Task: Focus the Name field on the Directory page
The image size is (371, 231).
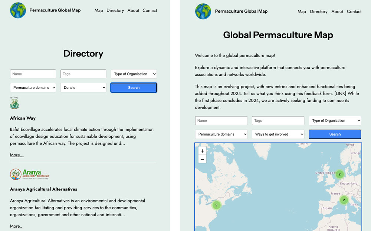Action: pyautogui.click(x=33, y=74)
